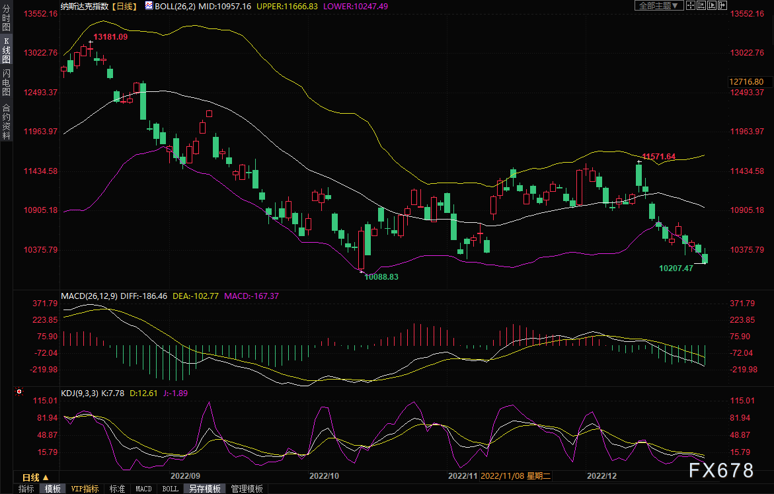Click the play-forward chart icon
Image resolution: width=774 pixels, height=494 pixels.
711,5
